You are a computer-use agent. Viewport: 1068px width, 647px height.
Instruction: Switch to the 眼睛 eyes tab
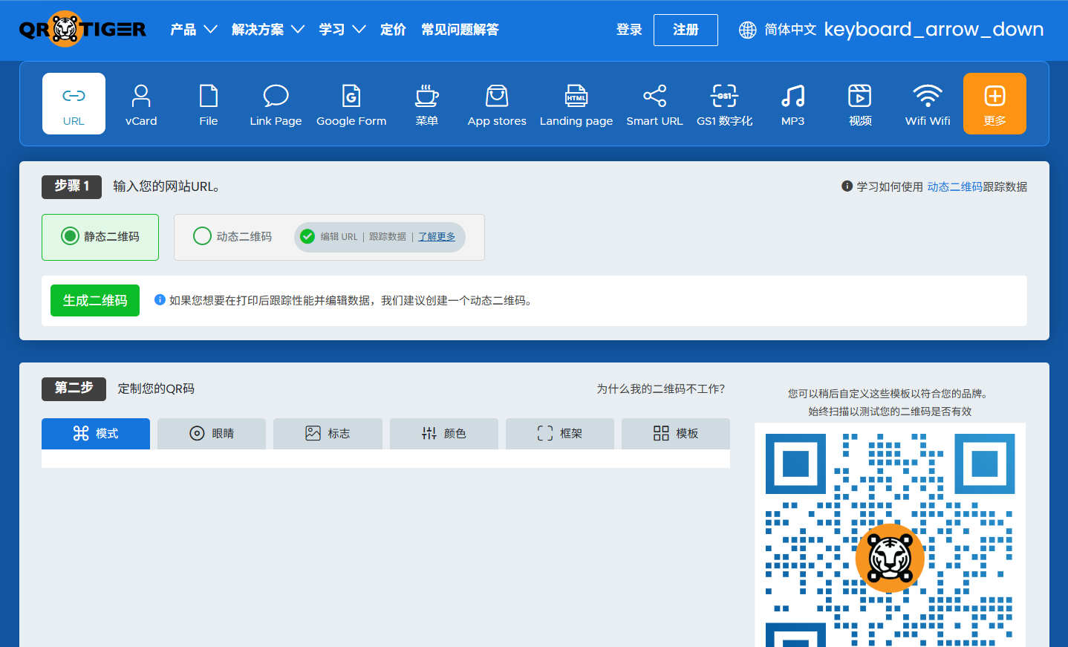point(212,434)
